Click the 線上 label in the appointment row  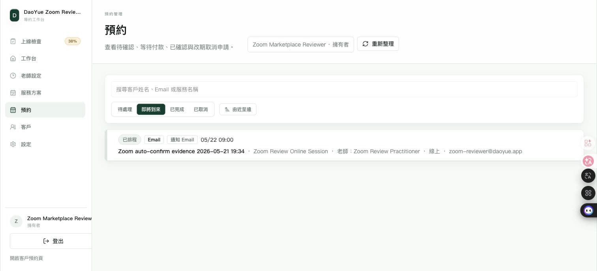434,151
